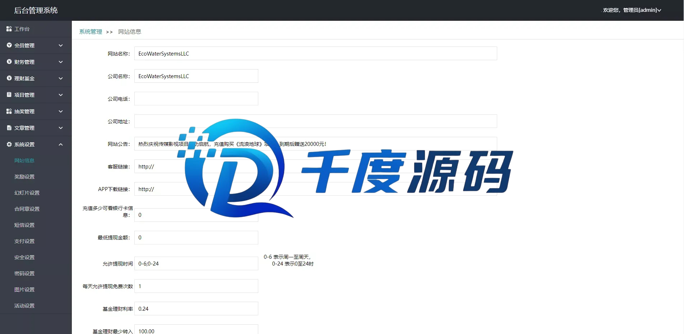684x334 pixels.
Task: Click the 后台管理系统 title
Action: [36, 10]
